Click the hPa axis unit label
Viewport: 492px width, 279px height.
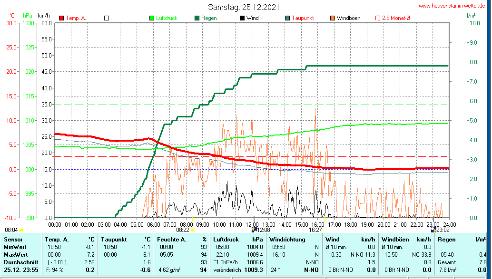28,16
